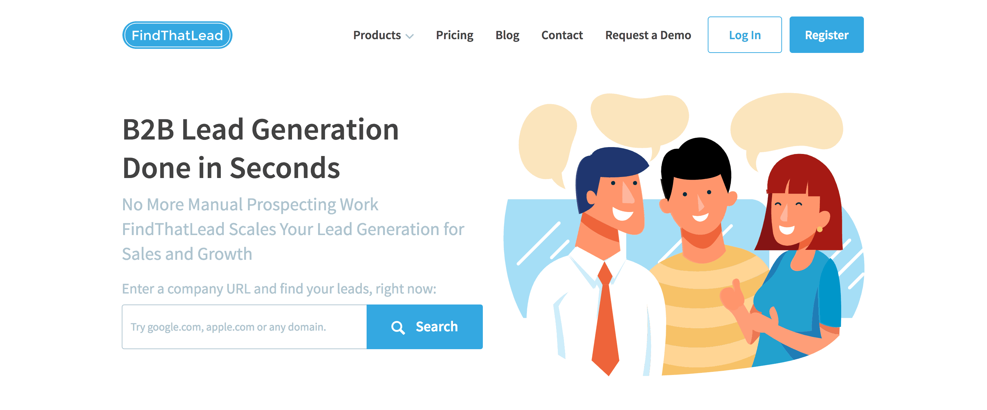The height and width of the screenshot is (410, 987).
Task: Focus the company domain input field
Action: (244, 326)
